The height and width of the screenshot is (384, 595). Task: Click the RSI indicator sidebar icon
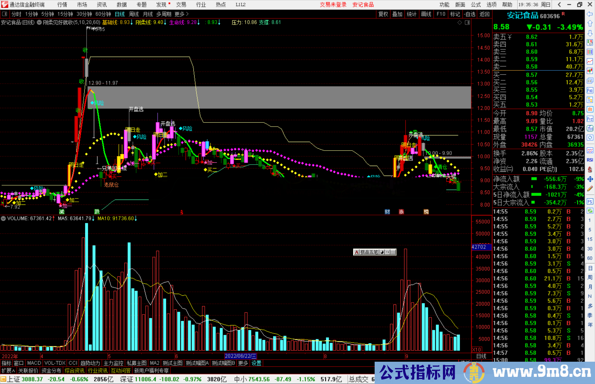click(x=590, y=160)
